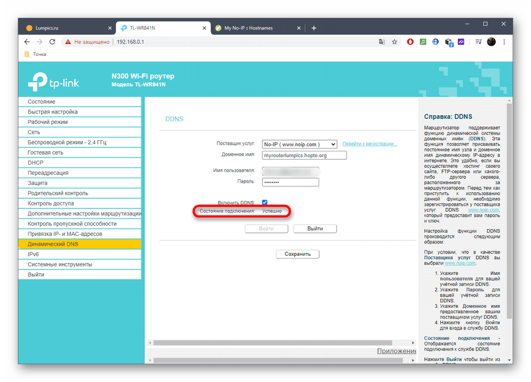Open the Chrome three-dot menu

click(505, 42)
